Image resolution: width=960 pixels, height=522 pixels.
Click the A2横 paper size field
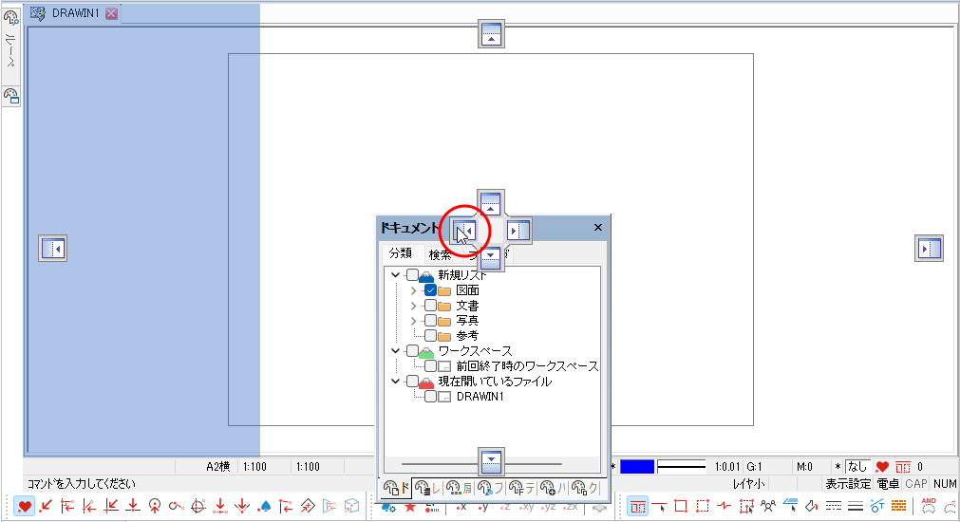coord(218,467)
